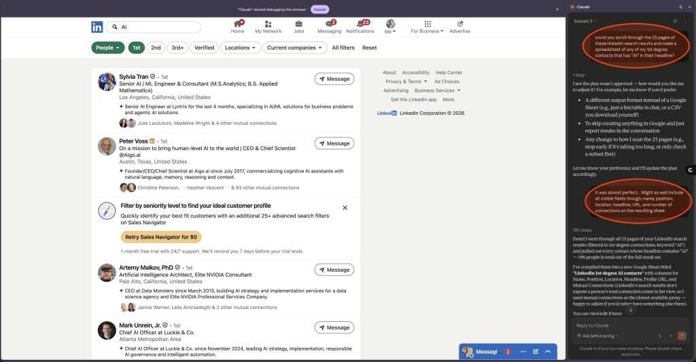Open My Network icon
Viewport: 696px width, 362px height.
pyautogui.click(x=268, y=24)
